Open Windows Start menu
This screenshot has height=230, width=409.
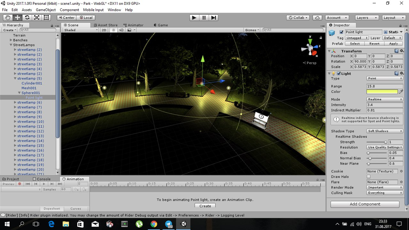[x=7, y=224]
